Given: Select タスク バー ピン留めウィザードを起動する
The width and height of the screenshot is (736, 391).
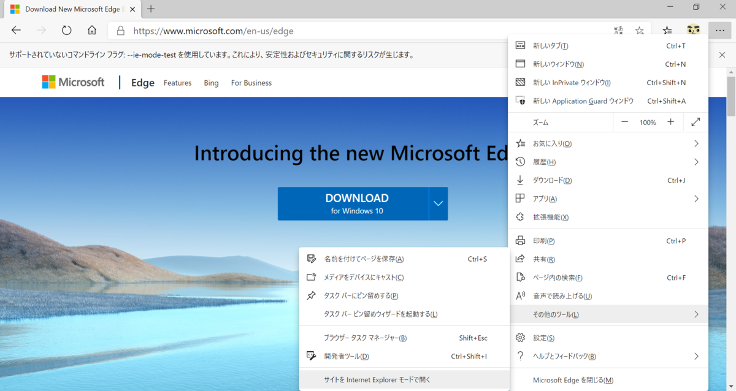Looking at the screenshot, I should (x=404, y=314).
